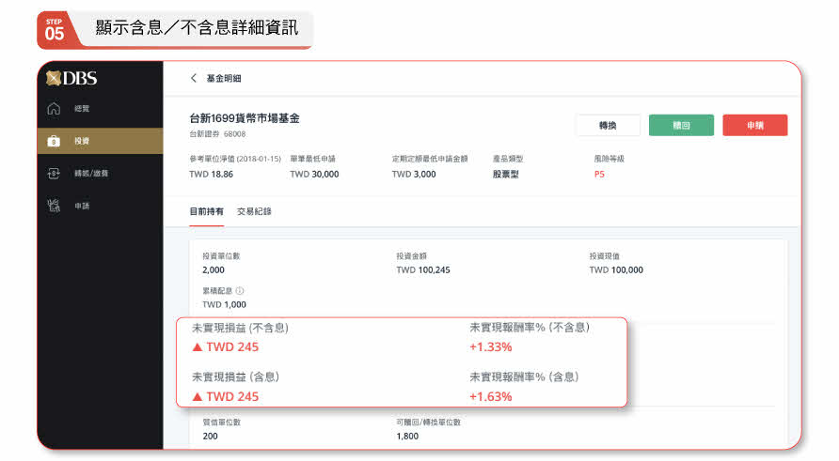839x461 pixels.
Task: Click the 轉換 button
Action: pos(608,125)
